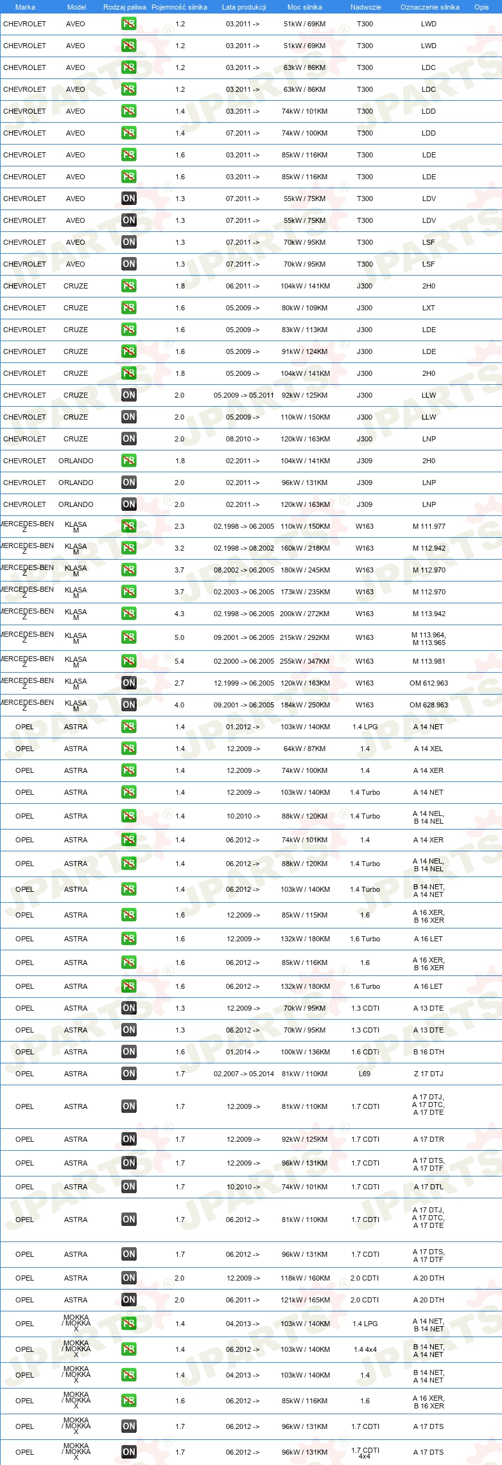Screen dimensions: 502x1465
Task: Click the '1.6 CDTi' body cell
Action: [365, 1052]
